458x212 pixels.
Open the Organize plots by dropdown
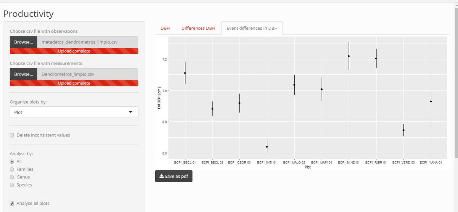(x=74, y=112)
